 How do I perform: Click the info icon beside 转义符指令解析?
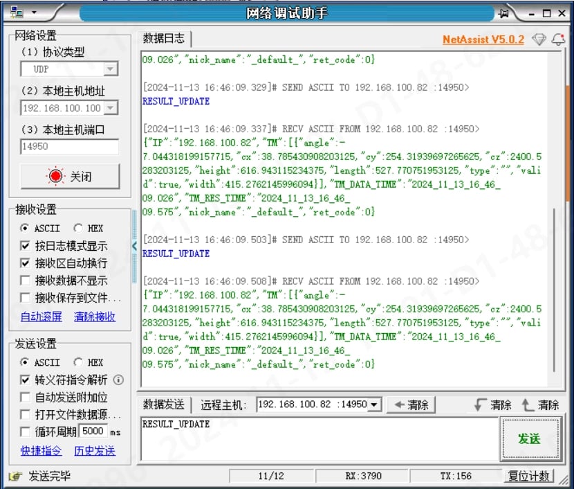118,380
